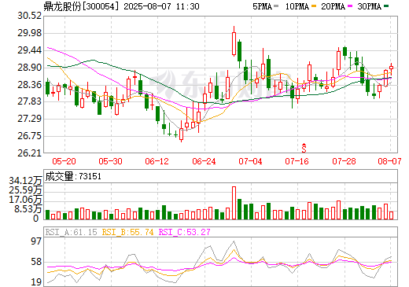Image resolution: width=409 pixels, height=287 pixels.
Task: Click the timestamp 2025-08-07 11:30
Action: [161, 6]
